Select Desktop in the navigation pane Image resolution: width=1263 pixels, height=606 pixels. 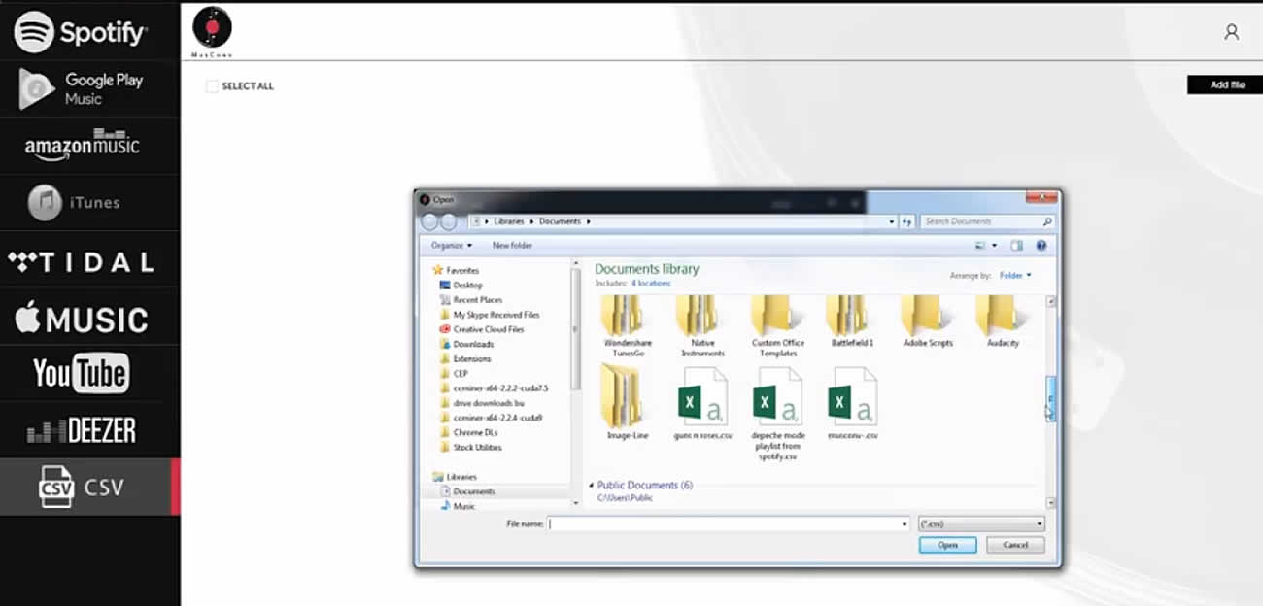click(461, 286)
